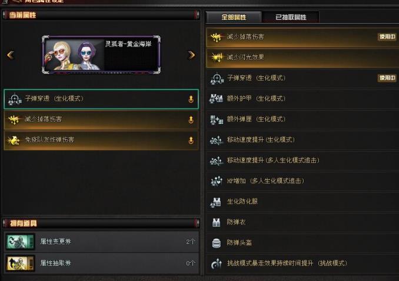399x281 pixels.
Task: Click the 灵狐者-黄金海岸 character card
Action: [x=101, y=55]
